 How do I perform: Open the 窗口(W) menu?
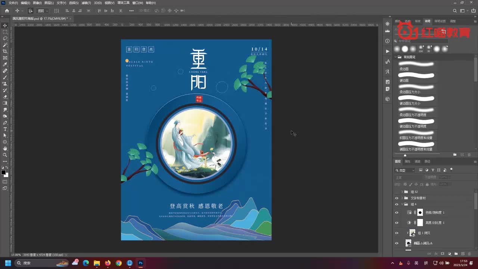tap(138, 3)
